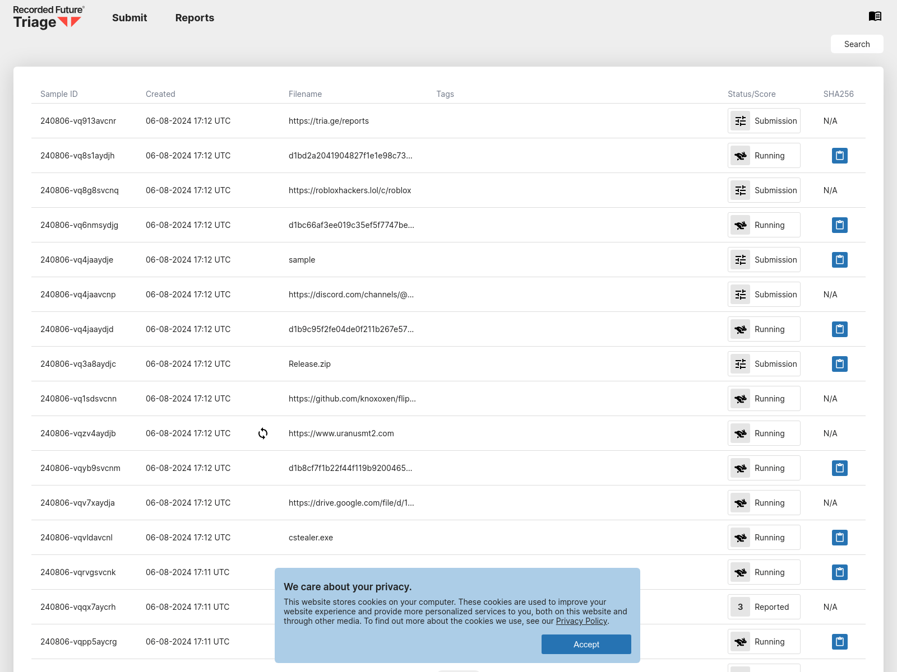Click sample ID 240806-vqpp5aycrg
This screenshot has height=672, width=897.
[78, 642]
